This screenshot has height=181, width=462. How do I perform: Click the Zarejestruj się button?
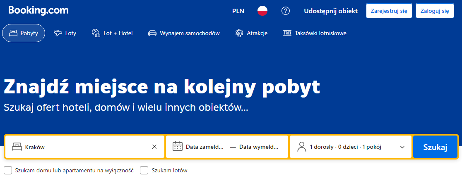(x=389, y=11)
